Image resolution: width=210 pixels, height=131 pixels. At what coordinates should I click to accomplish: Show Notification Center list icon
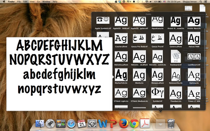tap(205, 2)
